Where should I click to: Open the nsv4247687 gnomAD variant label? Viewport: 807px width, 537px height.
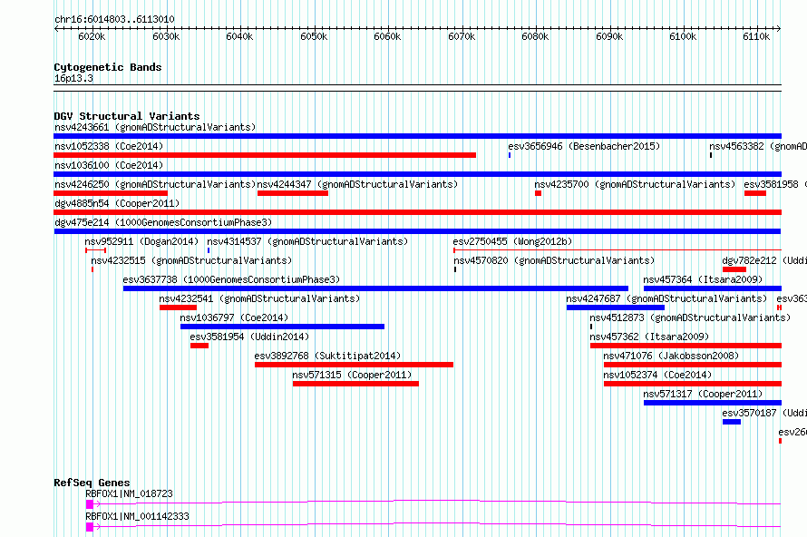click(x=666, y=298)
